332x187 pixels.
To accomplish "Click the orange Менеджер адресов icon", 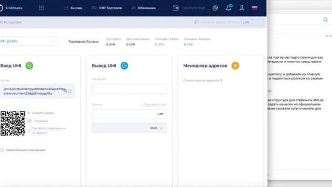I will [235, 66].
